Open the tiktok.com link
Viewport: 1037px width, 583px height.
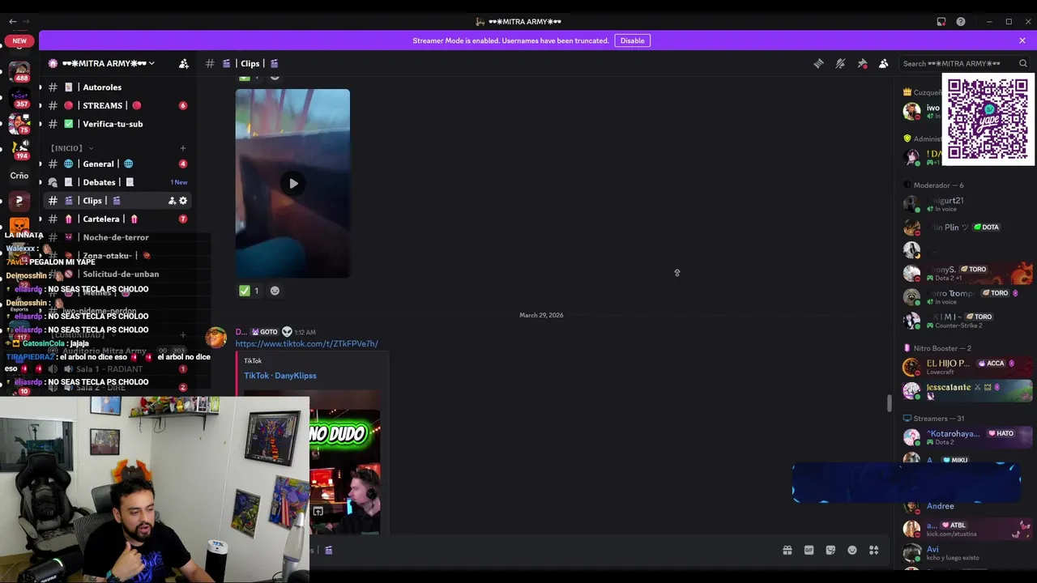306,343
